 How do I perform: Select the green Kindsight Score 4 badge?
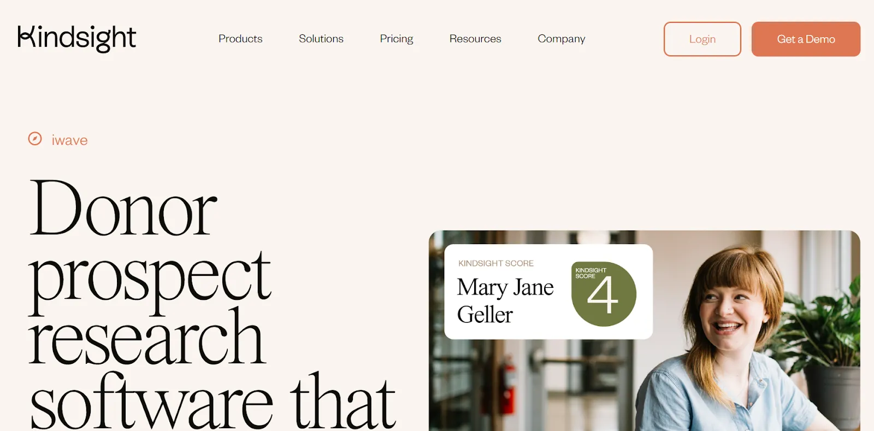[604, 294]
